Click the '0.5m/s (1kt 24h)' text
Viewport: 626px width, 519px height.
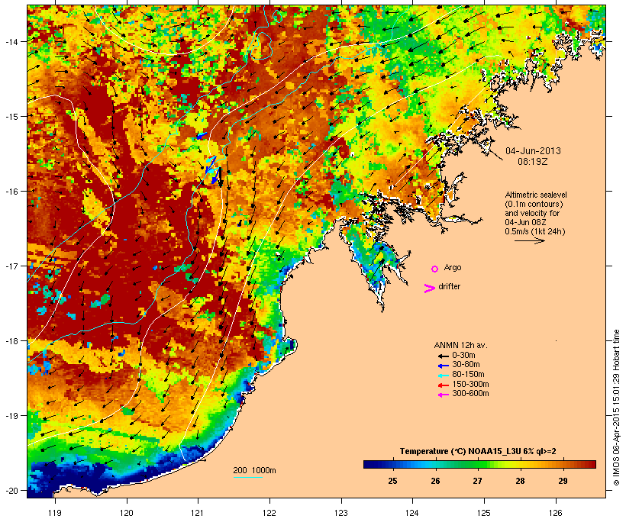click(535, 231)
